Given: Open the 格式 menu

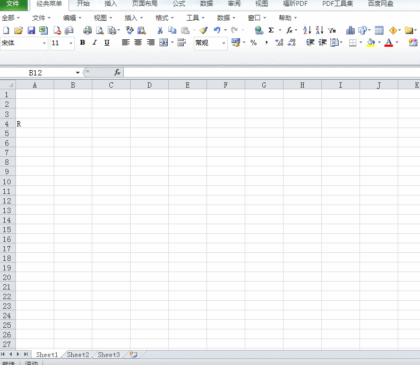Looking at the screenshot, I should coord(165,18).
